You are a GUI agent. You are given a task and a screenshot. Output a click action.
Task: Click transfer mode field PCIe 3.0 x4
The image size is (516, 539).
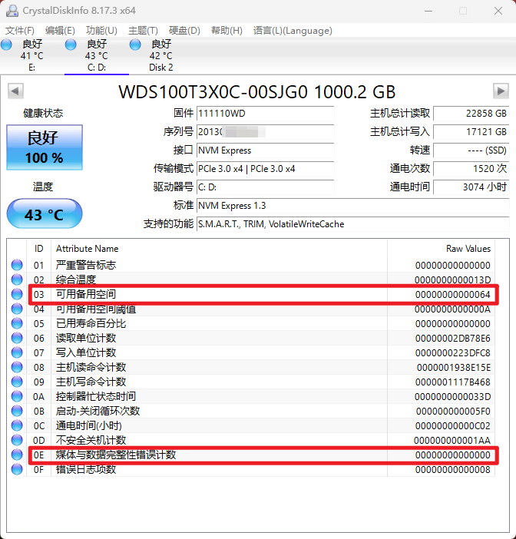point(265,169)
